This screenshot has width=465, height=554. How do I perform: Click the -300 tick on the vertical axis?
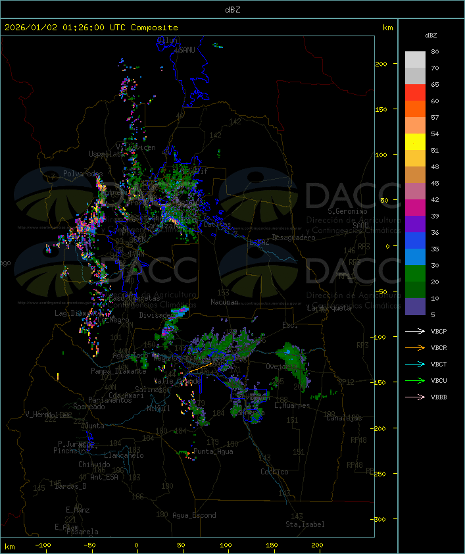(378, 519)
